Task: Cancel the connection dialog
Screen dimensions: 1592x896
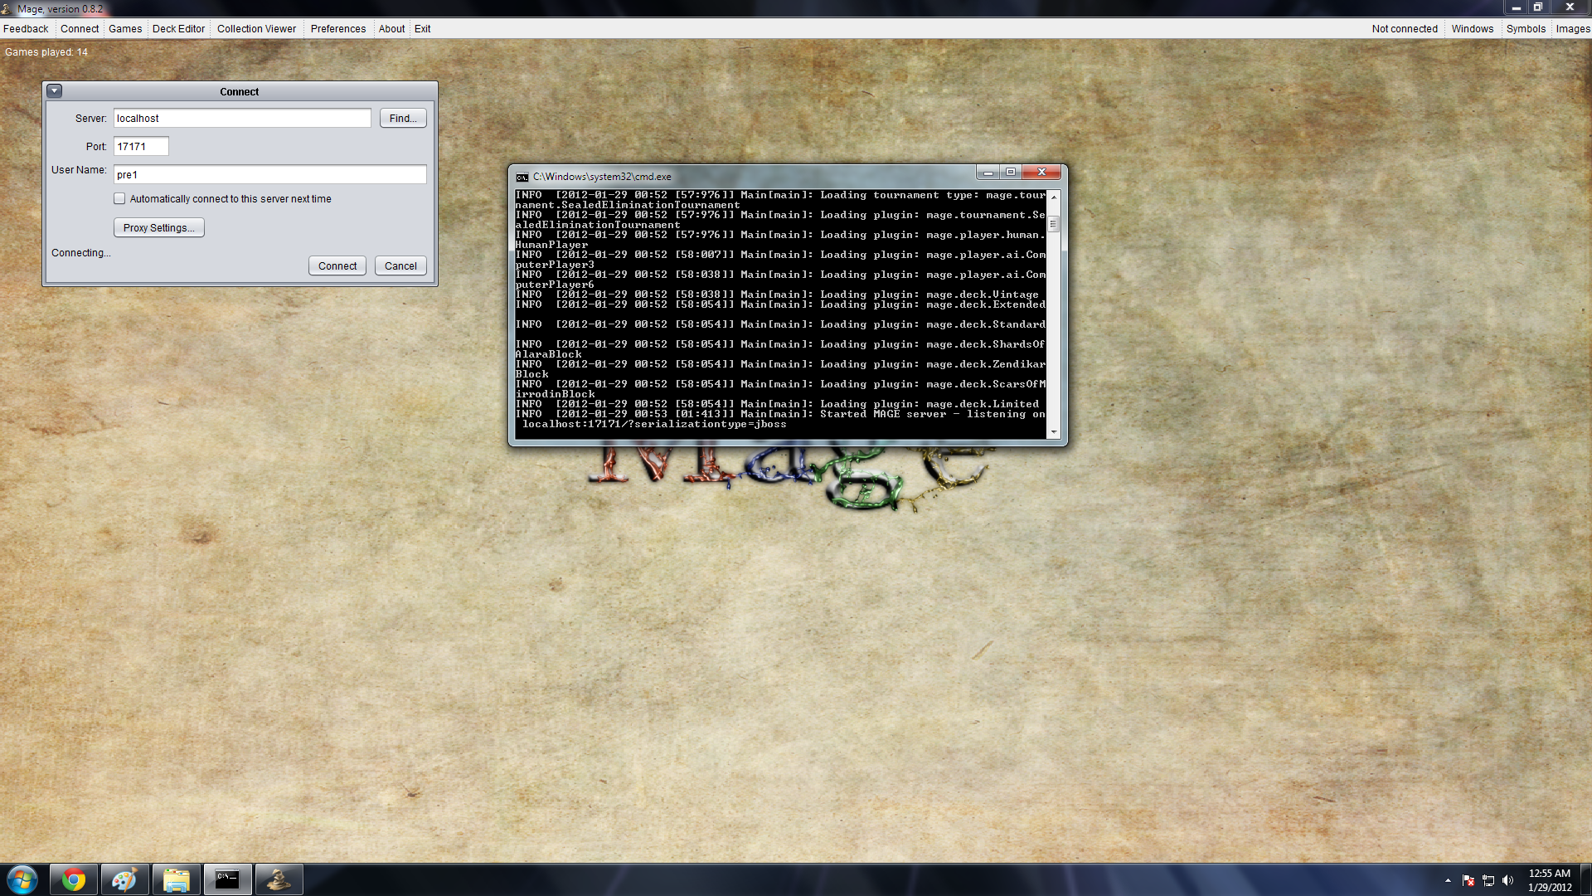Action: pos(400,266)
